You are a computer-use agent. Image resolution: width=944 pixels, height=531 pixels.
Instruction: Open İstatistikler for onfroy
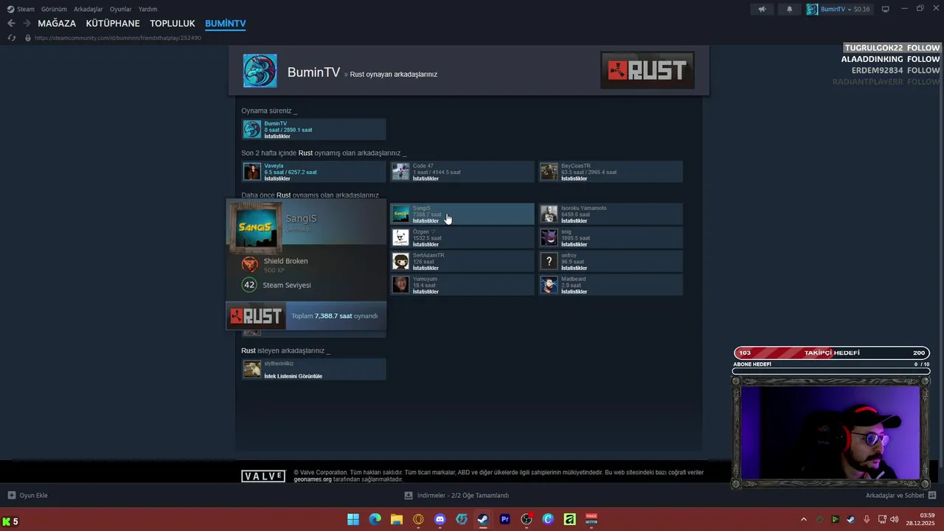[574, 268]
